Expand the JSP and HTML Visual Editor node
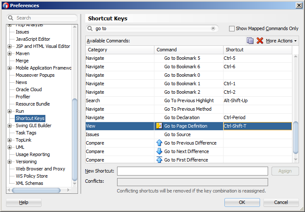Viewport: 305px width, 212px height. (x=9, y=46)
